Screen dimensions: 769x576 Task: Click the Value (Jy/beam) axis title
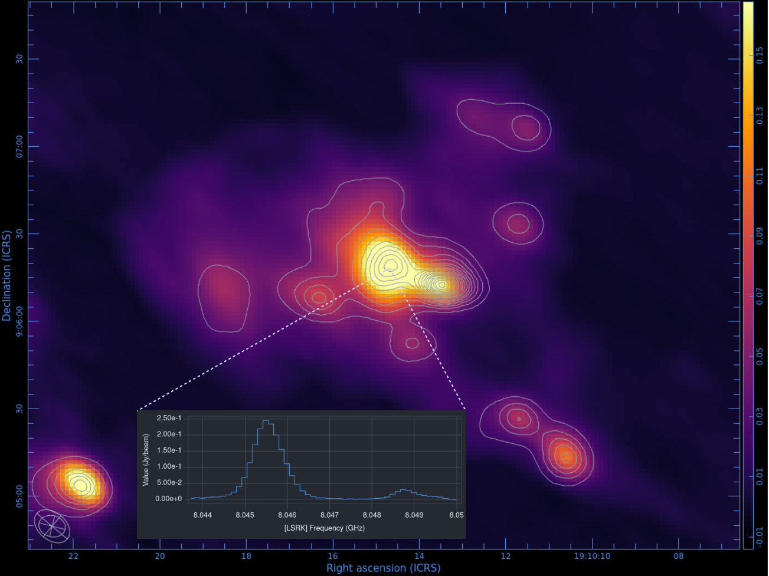point(145,460)
